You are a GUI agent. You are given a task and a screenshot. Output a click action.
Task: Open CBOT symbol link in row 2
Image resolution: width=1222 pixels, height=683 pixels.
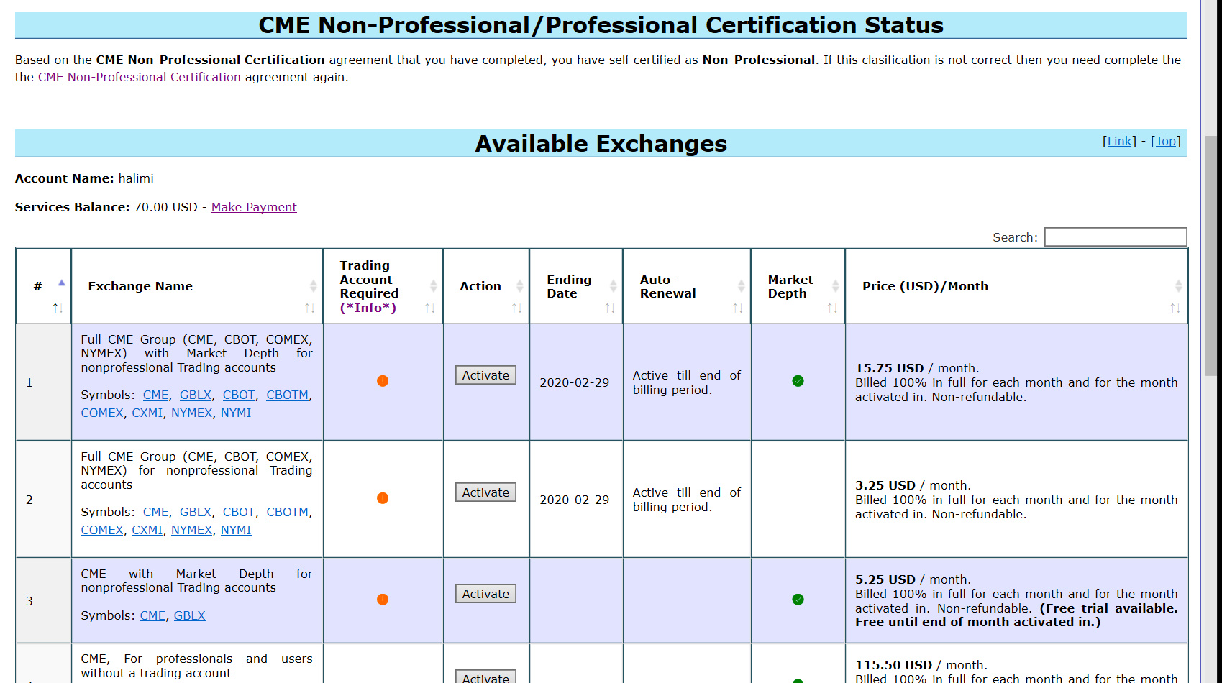pos(239,512)
